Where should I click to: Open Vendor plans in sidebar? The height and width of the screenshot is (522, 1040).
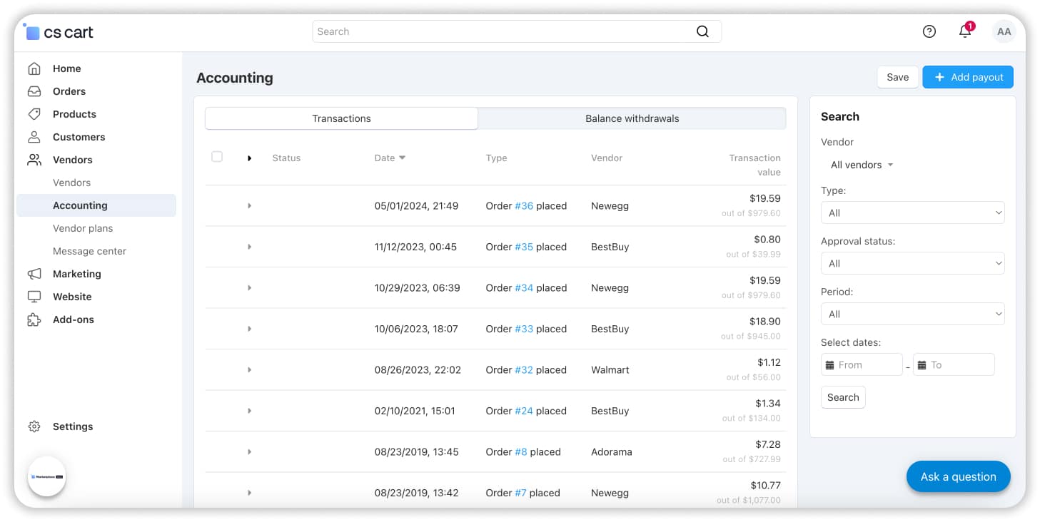[x=83, y=228]
